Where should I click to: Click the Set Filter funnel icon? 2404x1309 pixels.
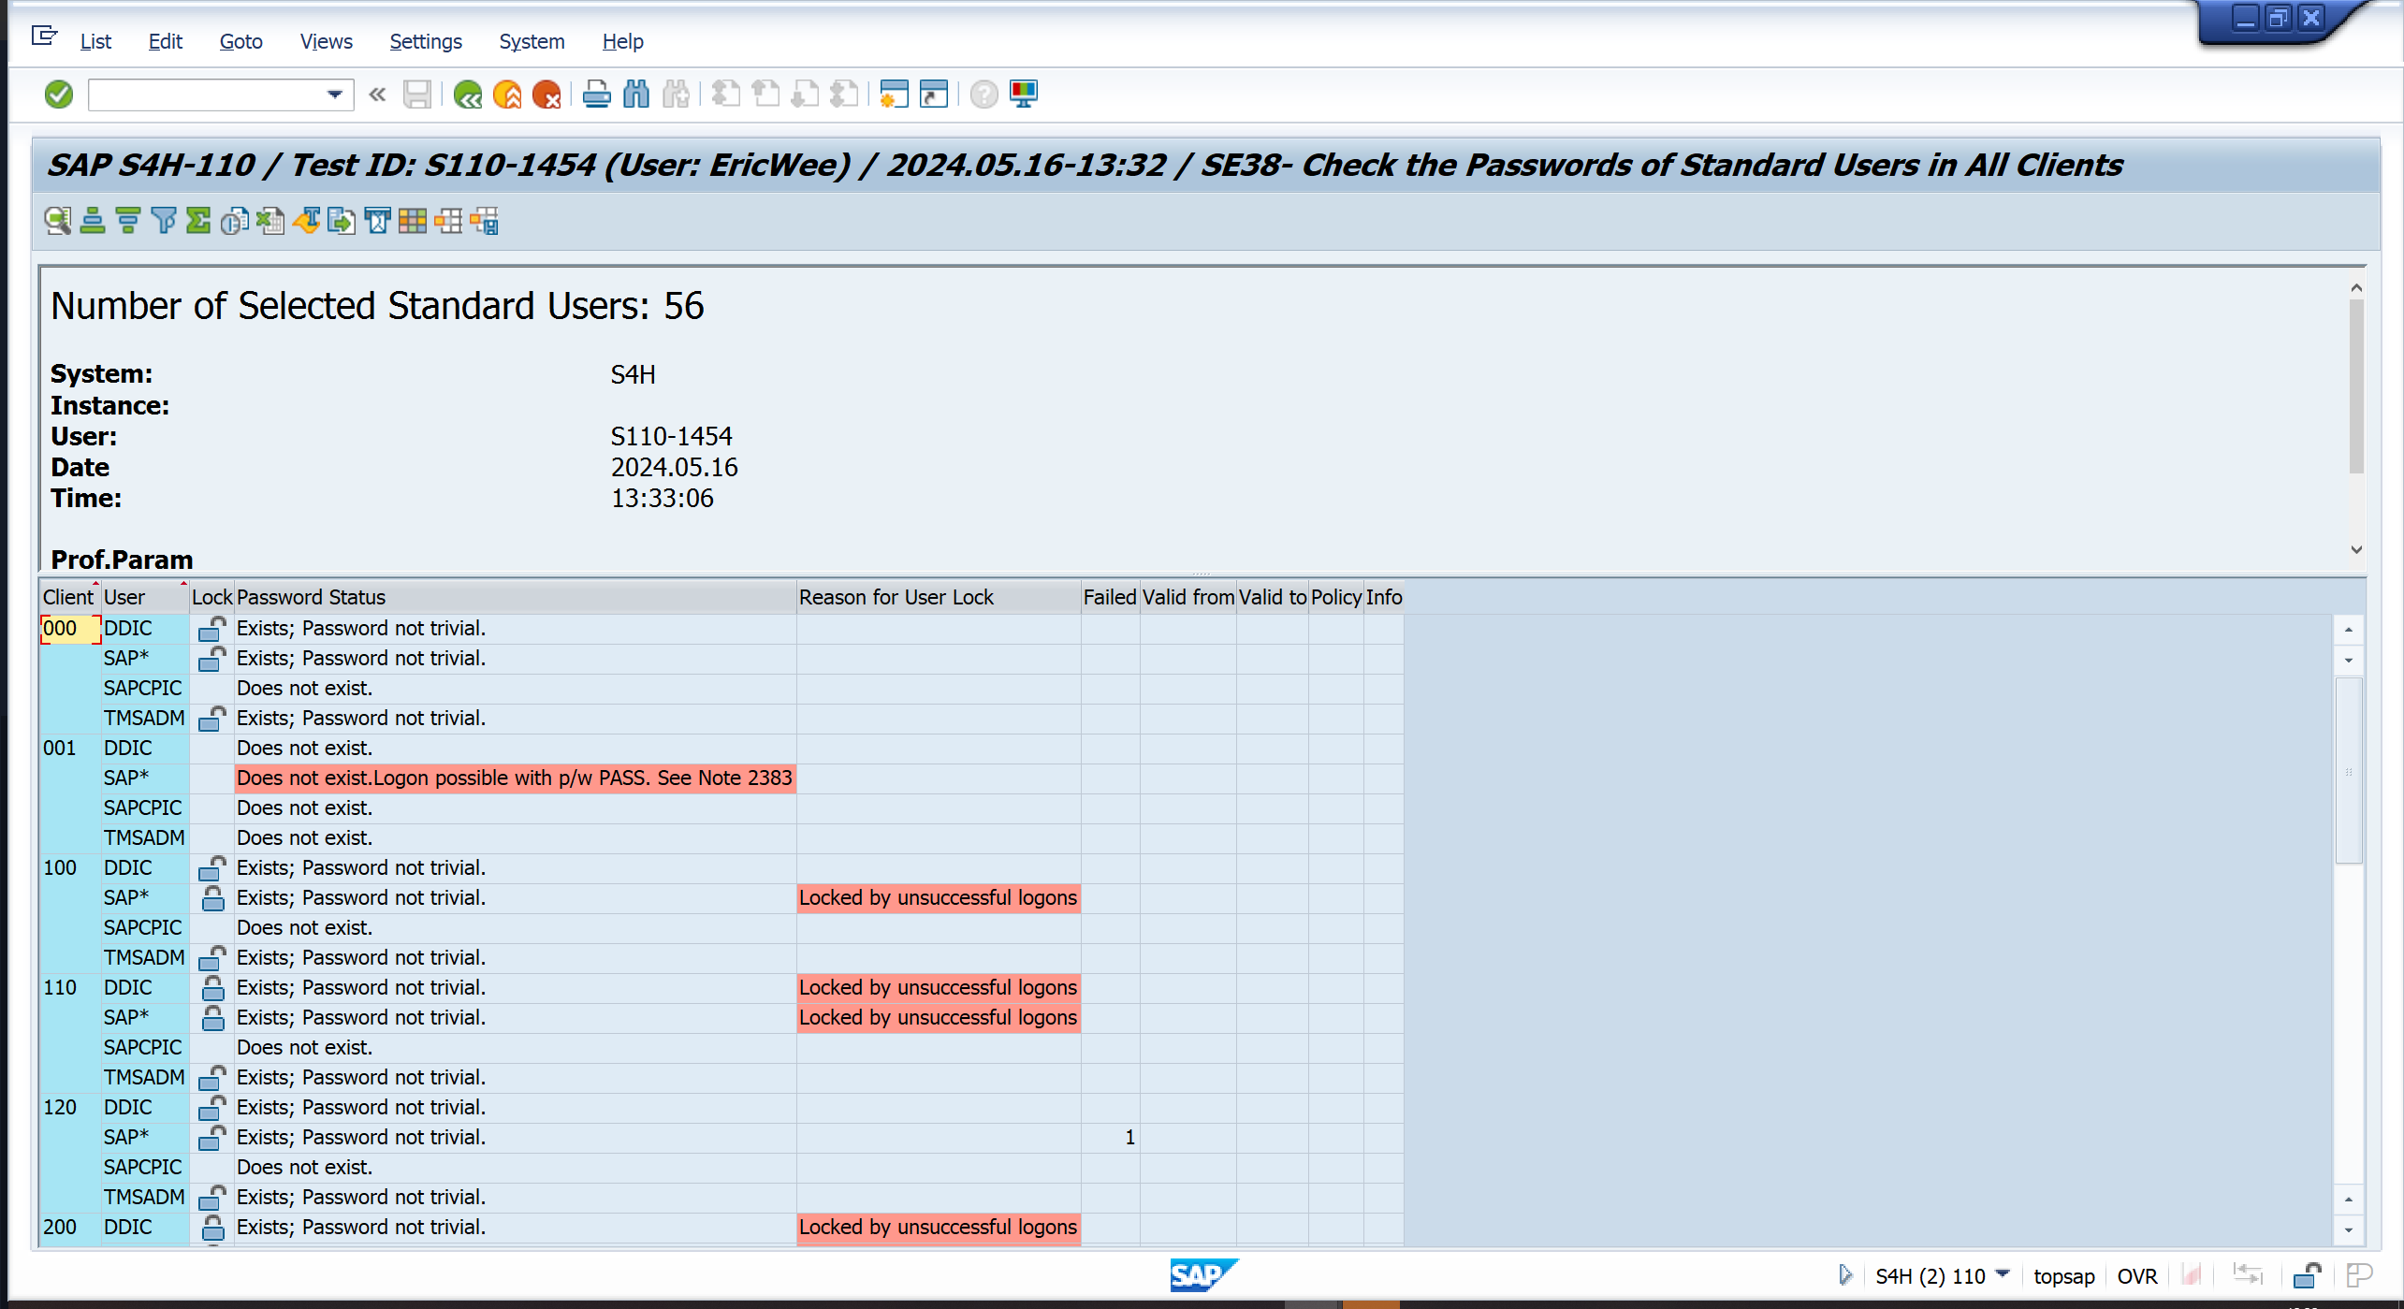click(x=164, y=222)
